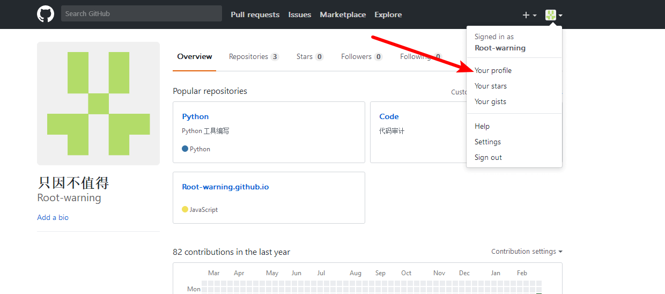Open the Followers tab
Image resolution: width=665 pixels, height=294 pixels.
(x=362, y=56)
